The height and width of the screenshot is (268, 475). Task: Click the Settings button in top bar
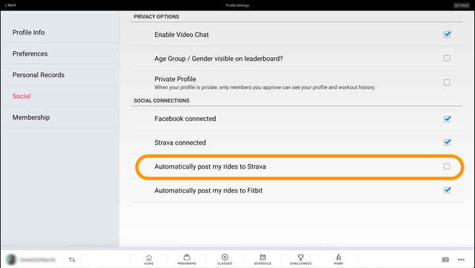point(461,5)
